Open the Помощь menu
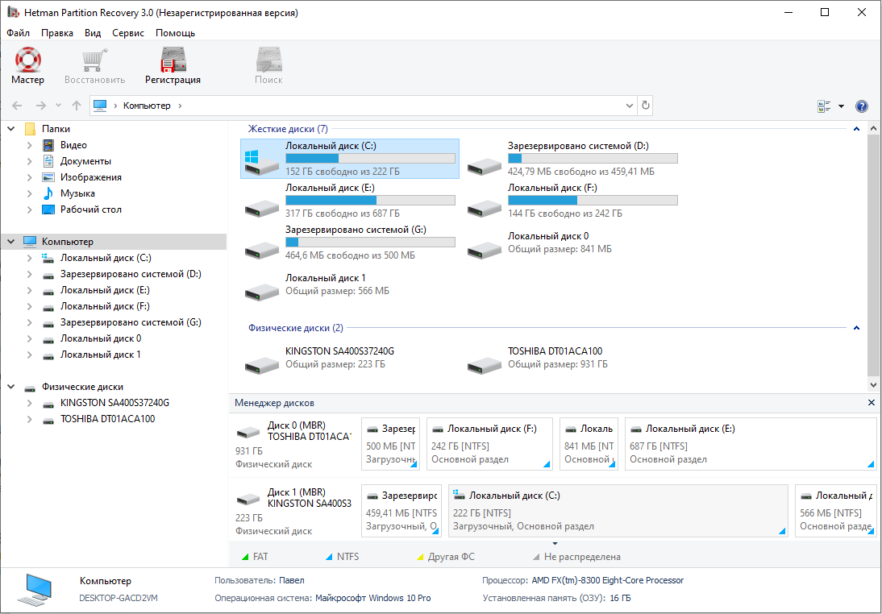Viewport: 882px width, 614px height. [x=176, y=33]
